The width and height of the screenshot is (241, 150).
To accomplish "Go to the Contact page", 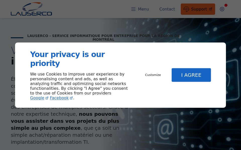I will coord(167,9).
